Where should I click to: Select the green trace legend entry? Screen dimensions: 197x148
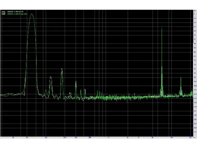(17, 14)
